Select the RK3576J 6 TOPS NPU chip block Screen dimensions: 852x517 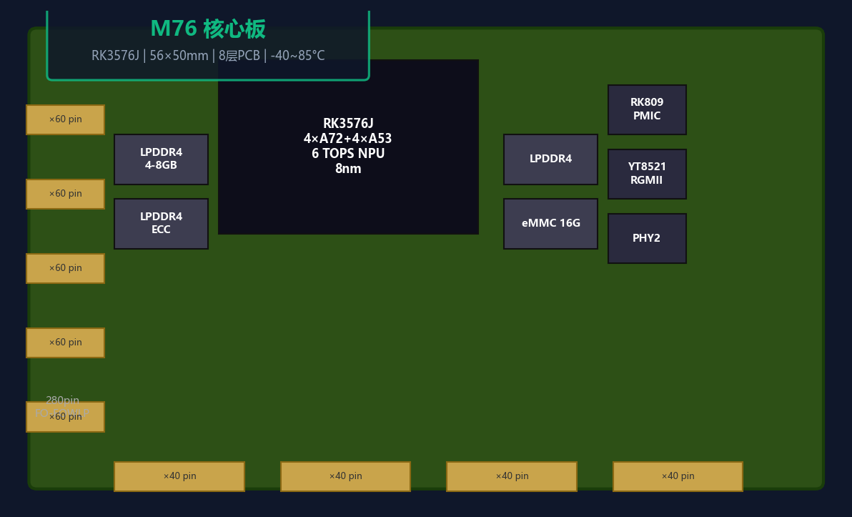pos(348,147)
